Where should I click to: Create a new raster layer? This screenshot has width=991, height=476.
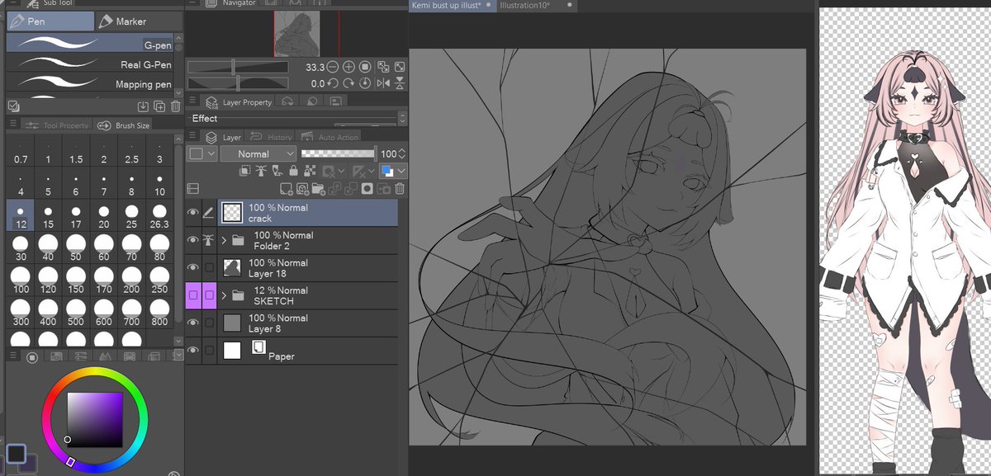click(x=285, y=188)
